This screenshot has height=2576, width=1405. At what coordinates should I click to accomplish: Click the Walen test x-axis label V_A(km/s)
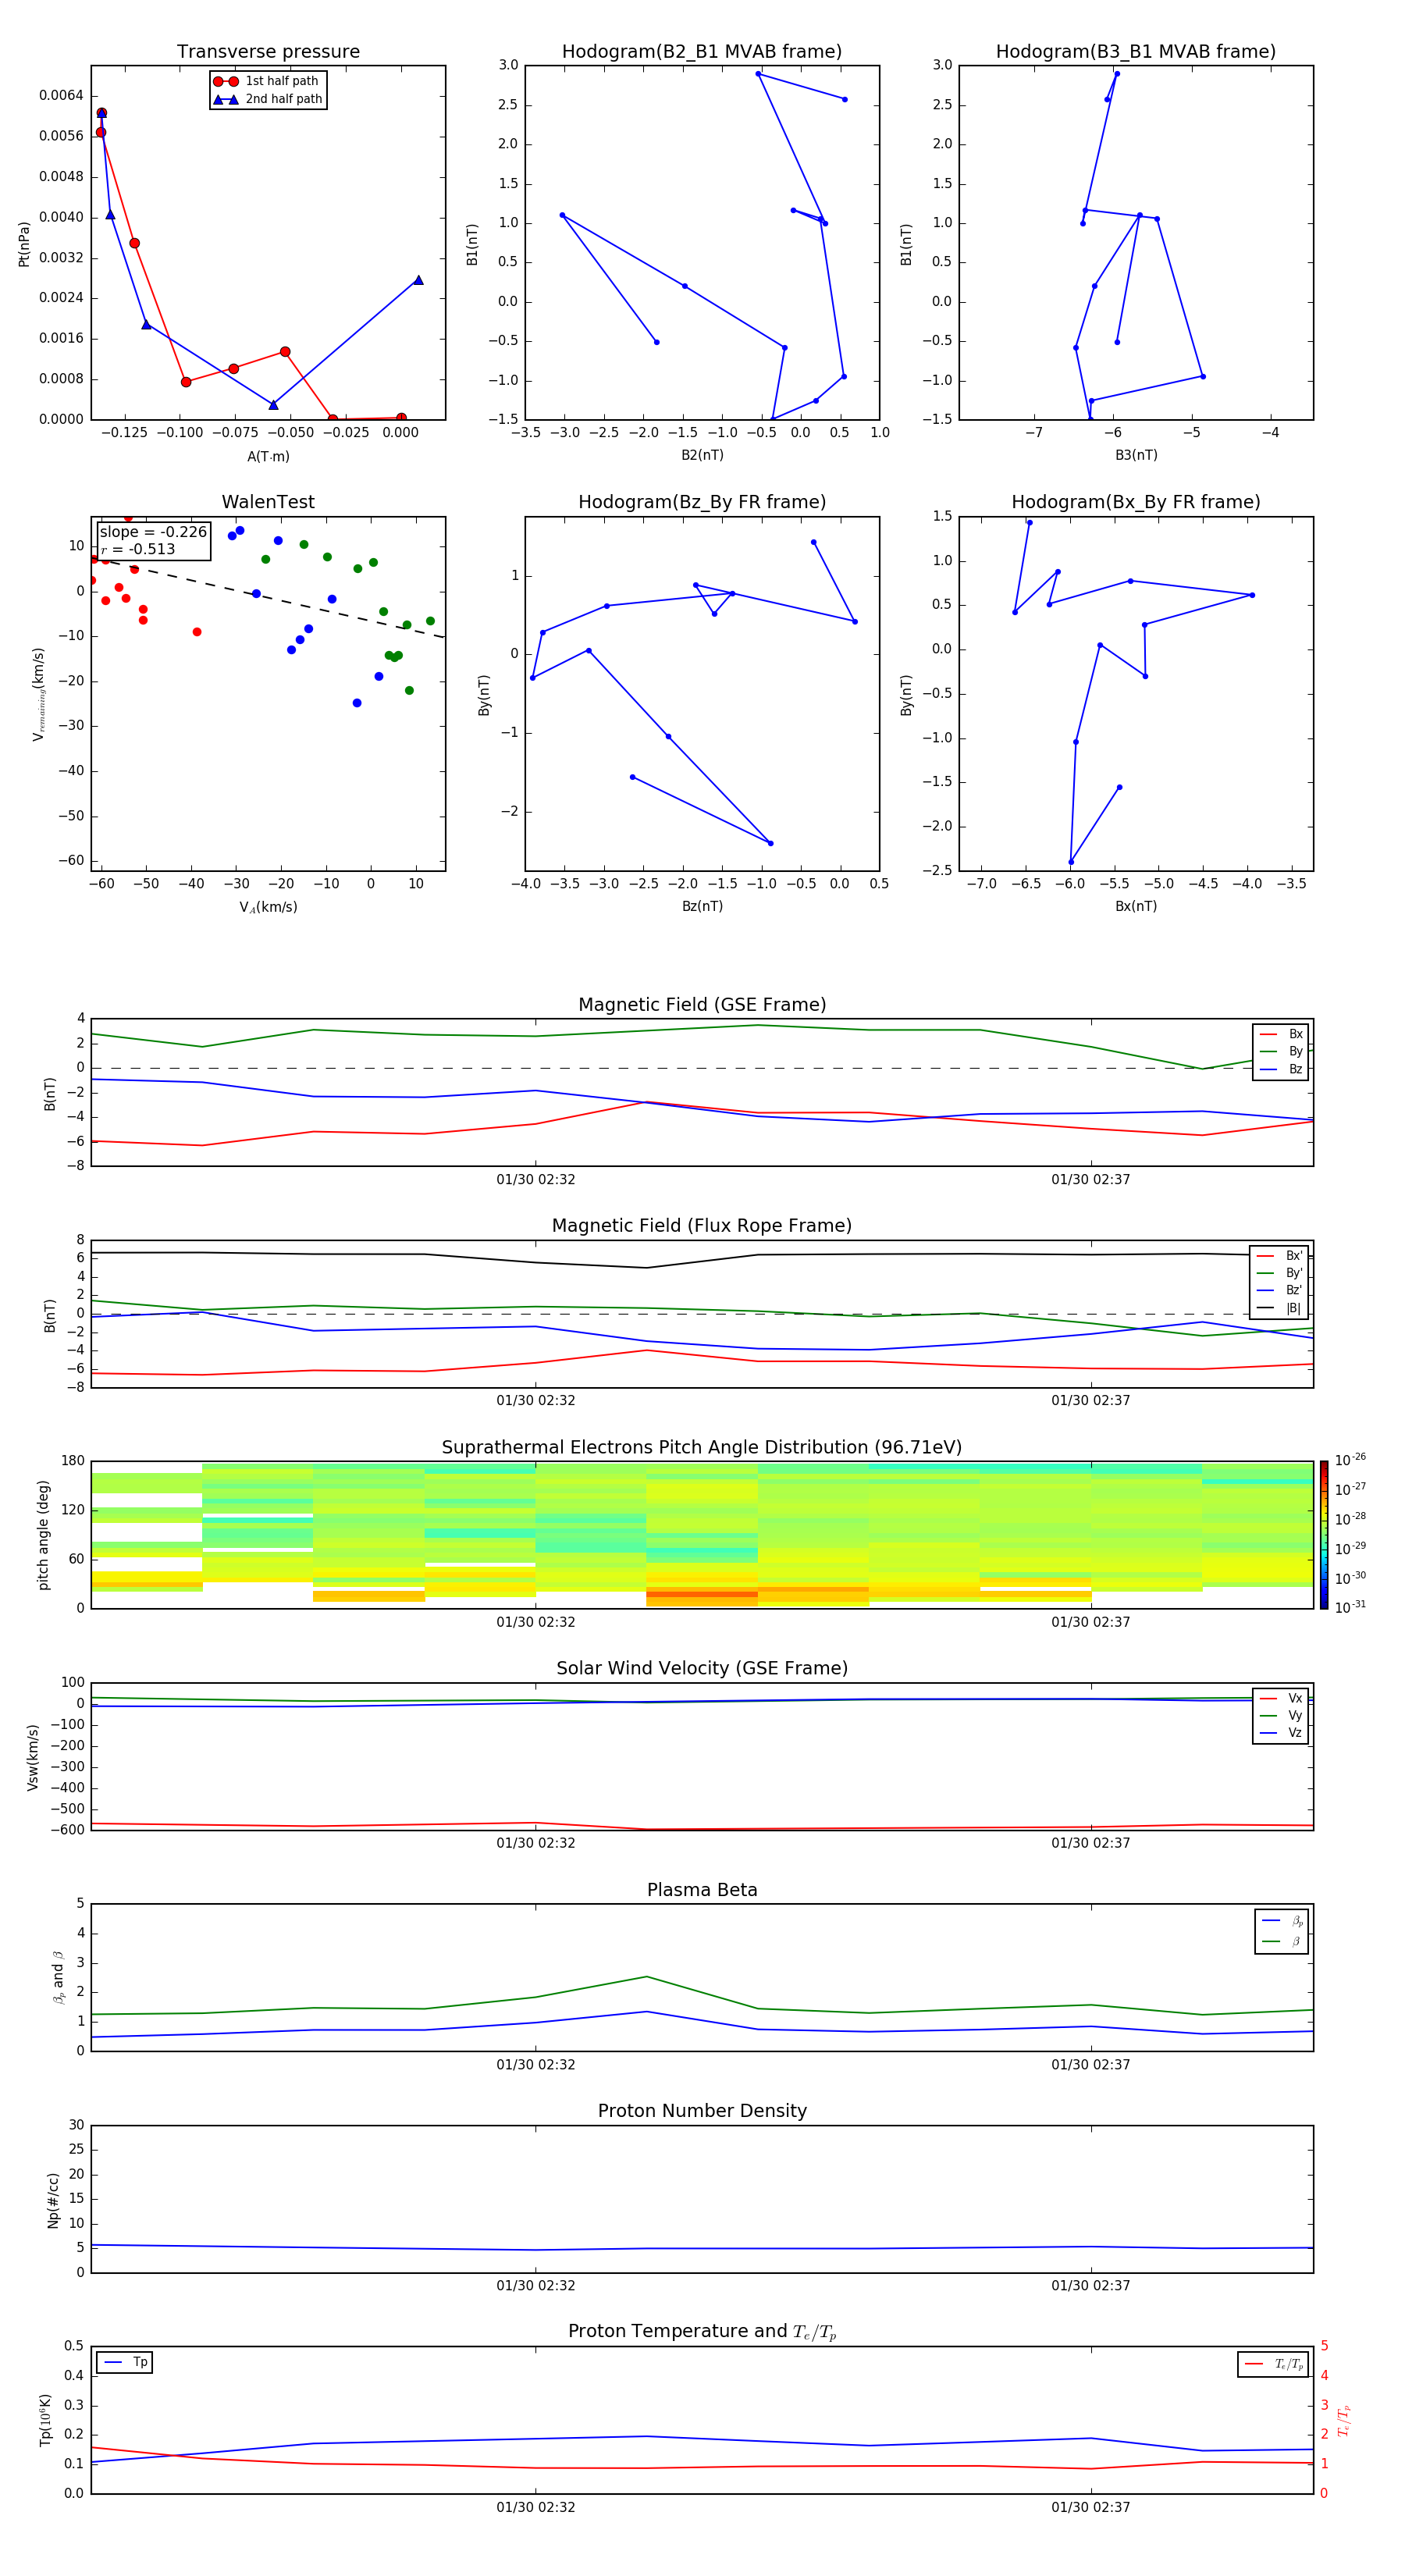(x=268, y=907)
